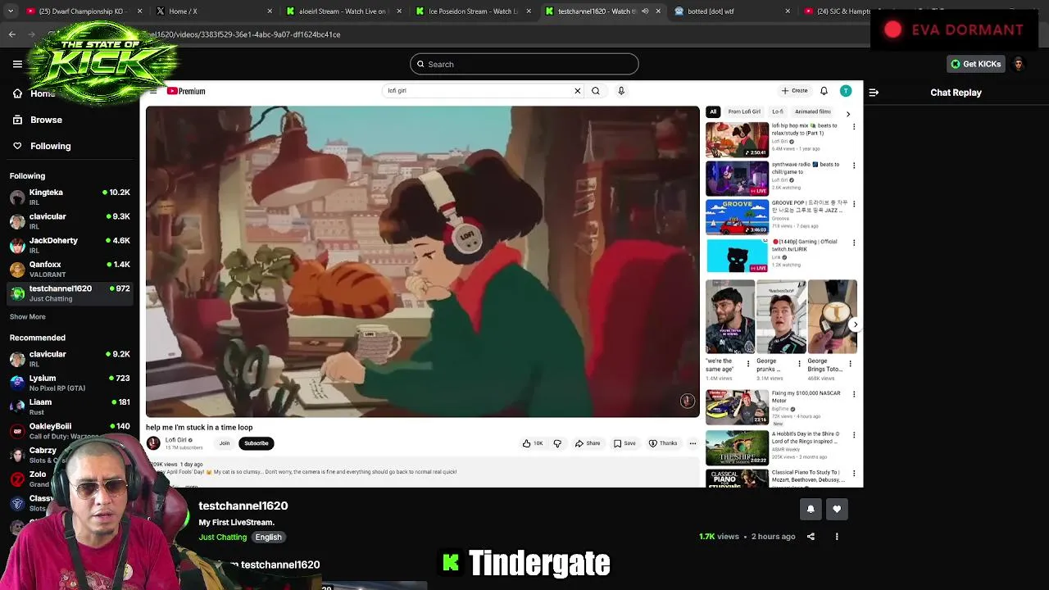This screenshot has height=590, width=1049.
Task: Open Lofi Girl channel avatar
Action: coord(153,443)
